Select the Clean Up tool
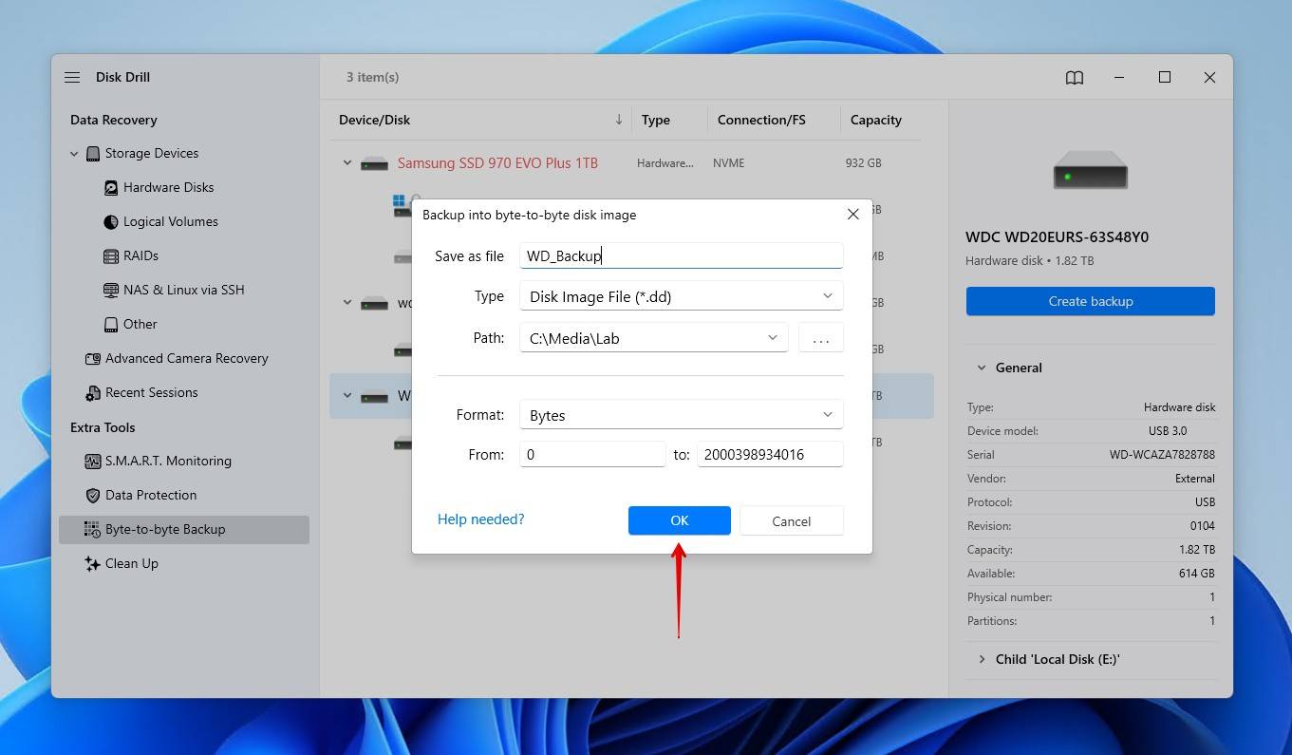The image size is (1292, 755). [x=132, y=563]
